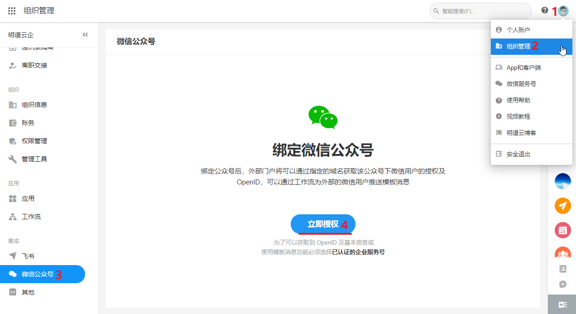Focus the 智能搜索 search field
576x314 pixels.
point(480,11)
